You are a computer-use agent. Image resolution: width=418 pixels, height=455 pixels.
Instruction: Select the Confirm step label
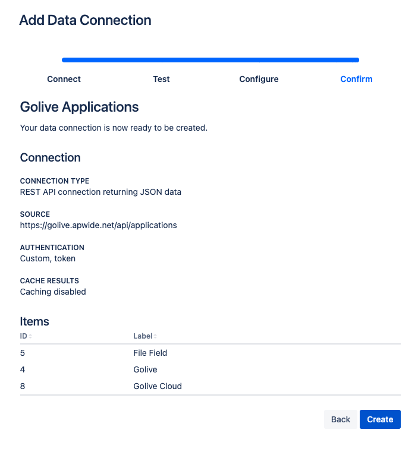[356, 79]
